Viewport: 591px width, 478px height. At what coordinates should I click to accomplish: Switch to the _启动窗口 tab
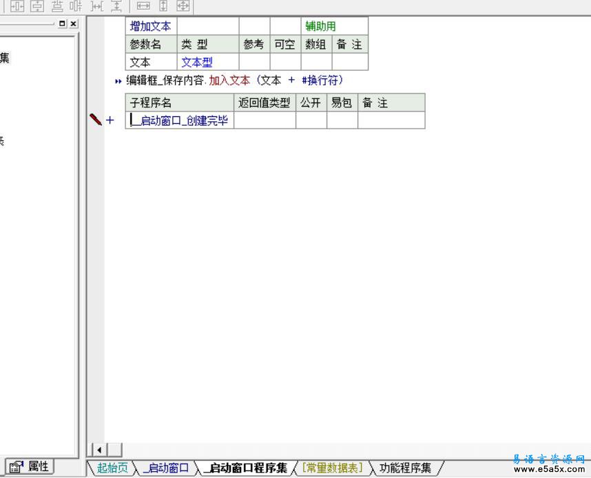pos(166,468)
